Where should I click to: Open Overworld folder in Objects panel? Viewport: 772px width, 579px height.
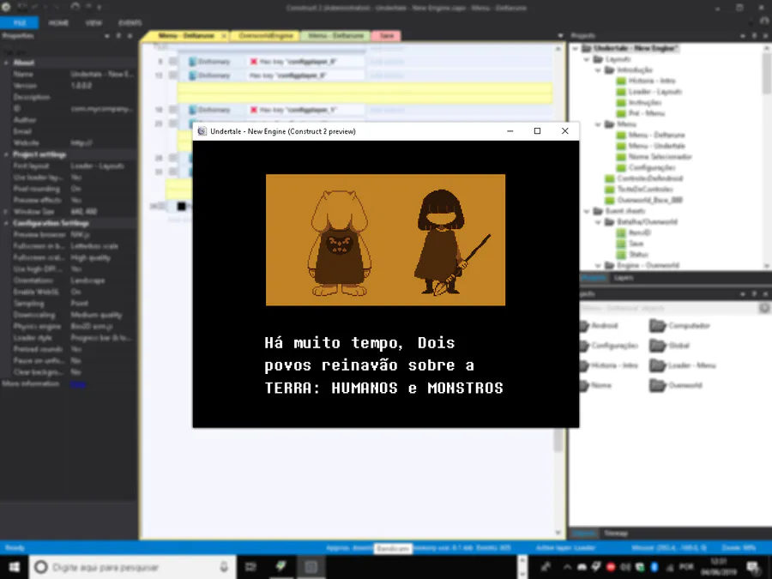[x=676, y=385]
